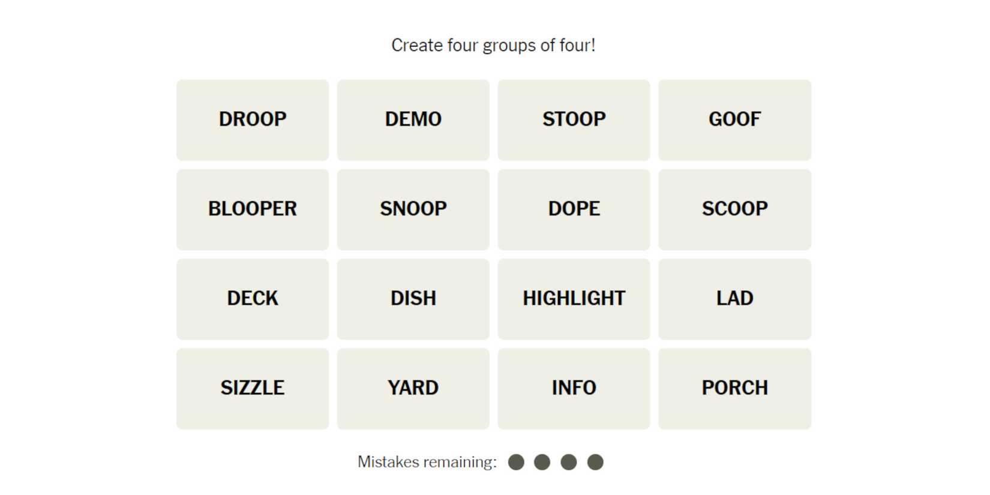Pick the GOOF word card
990x495 pixels.
coord(734,120)
